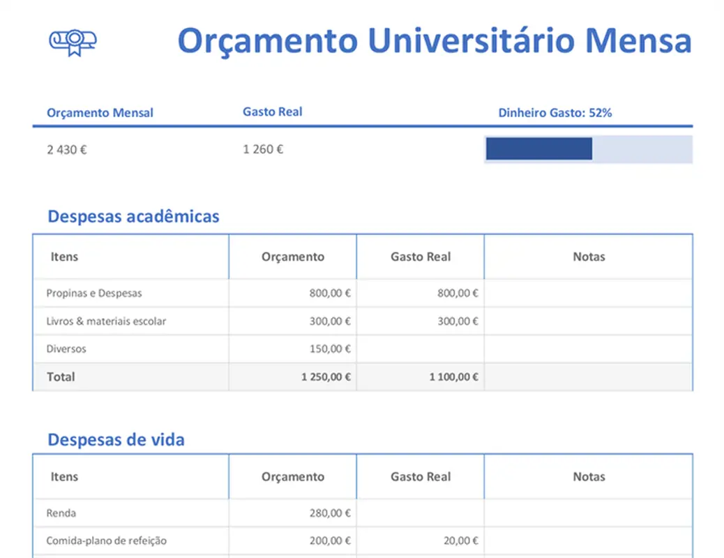Click the Gasto Real summary header
The height and width of the screenshot is (558, 724).
(x=272, y=111)
